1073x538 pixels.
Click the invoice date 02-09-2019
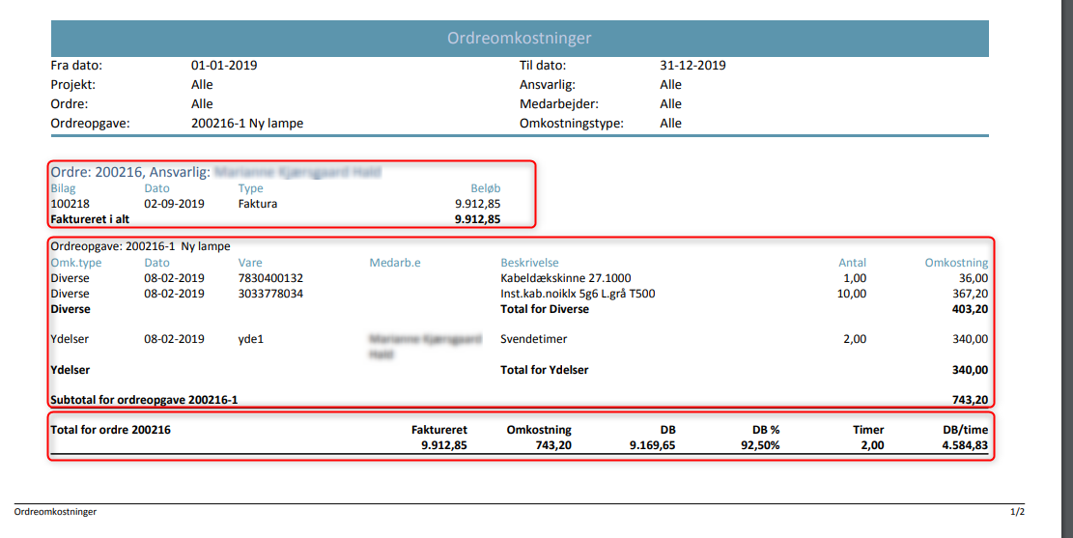(175, 204)
